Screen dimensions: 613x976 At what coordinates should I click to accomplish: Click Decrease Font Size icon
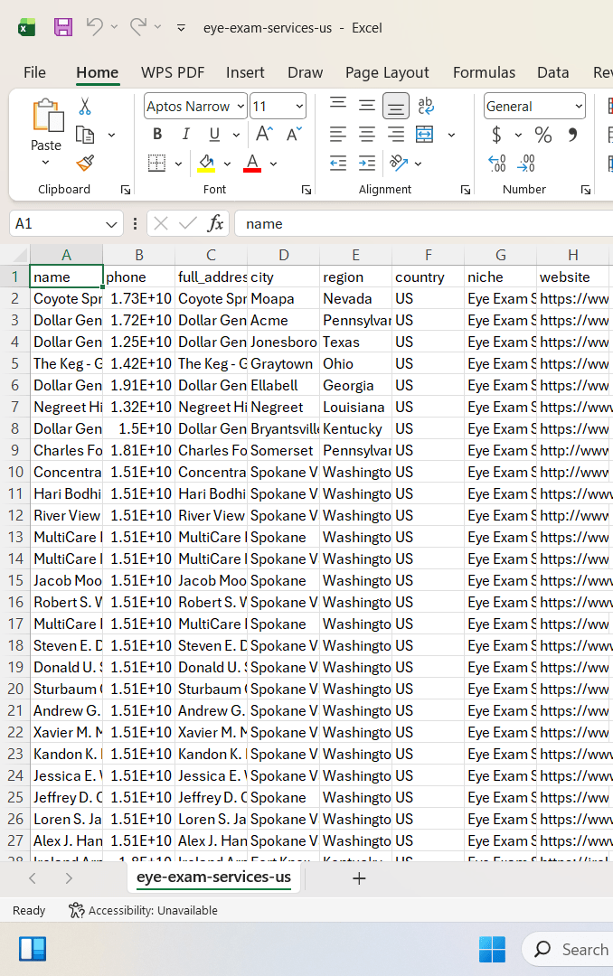point(294,134)
